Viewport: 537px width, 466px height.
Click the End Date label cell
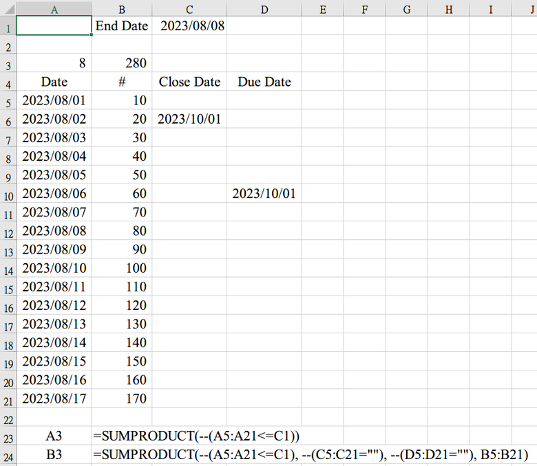tap(122, 25)
